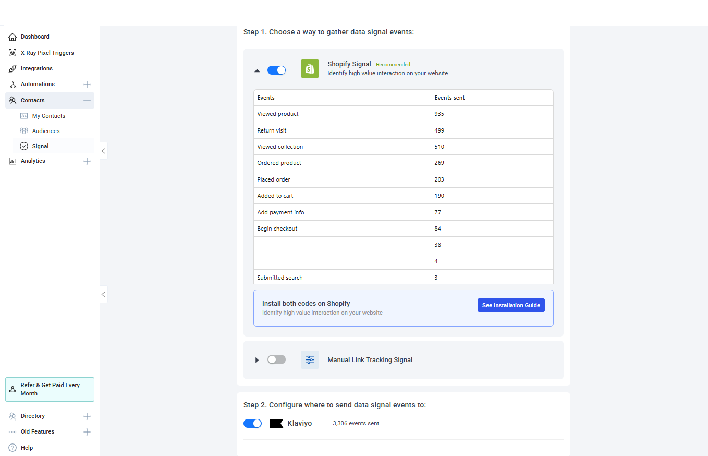This screenshot has height=456, width=708.
Task: Expand Automations with the plus icon
Action: click(x=87, y=85)
